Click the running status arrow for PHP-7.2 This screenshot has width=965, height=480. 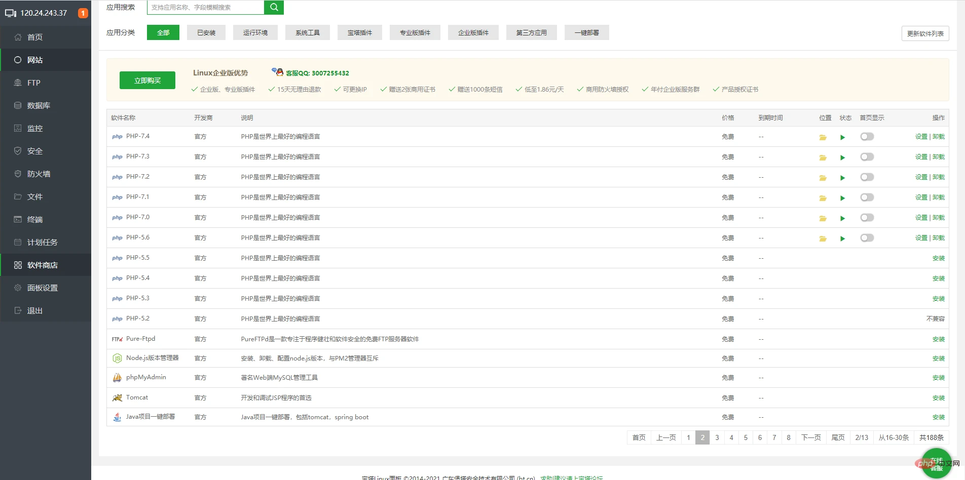[x=842, y=178]
